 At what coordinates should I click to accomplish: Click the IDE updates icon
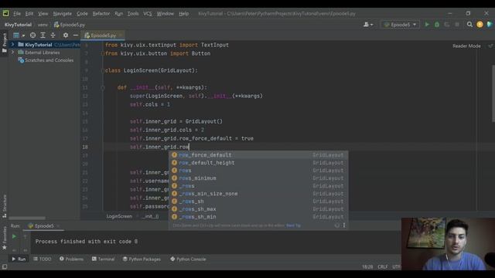[x=480, y=24]
